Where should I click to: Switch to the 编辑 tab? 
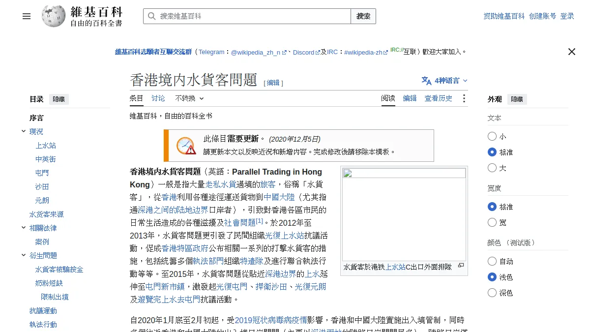tap(410, 98)
